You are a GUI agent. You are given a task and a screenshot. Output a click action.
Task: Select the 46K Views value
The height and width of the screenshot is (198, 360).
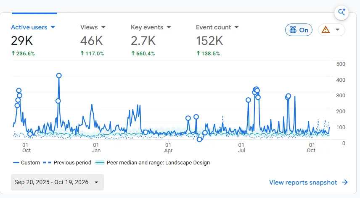coord(91,41)
